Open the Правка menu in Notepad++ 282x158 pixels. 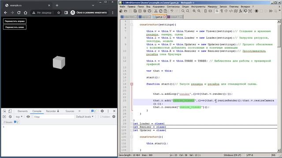[131, 7]
